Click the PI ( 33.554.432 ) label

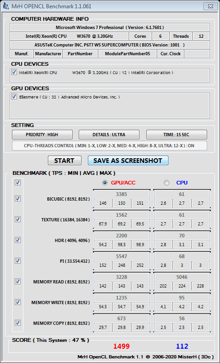(x=75, y=261)
